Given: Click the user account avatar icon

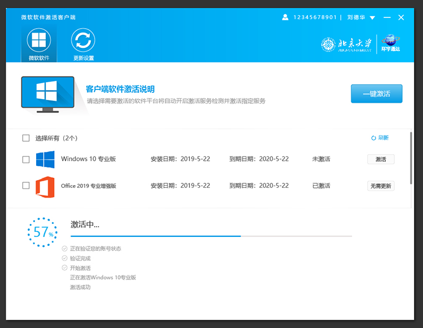Looking at the screenshot, I should point(285,17).
